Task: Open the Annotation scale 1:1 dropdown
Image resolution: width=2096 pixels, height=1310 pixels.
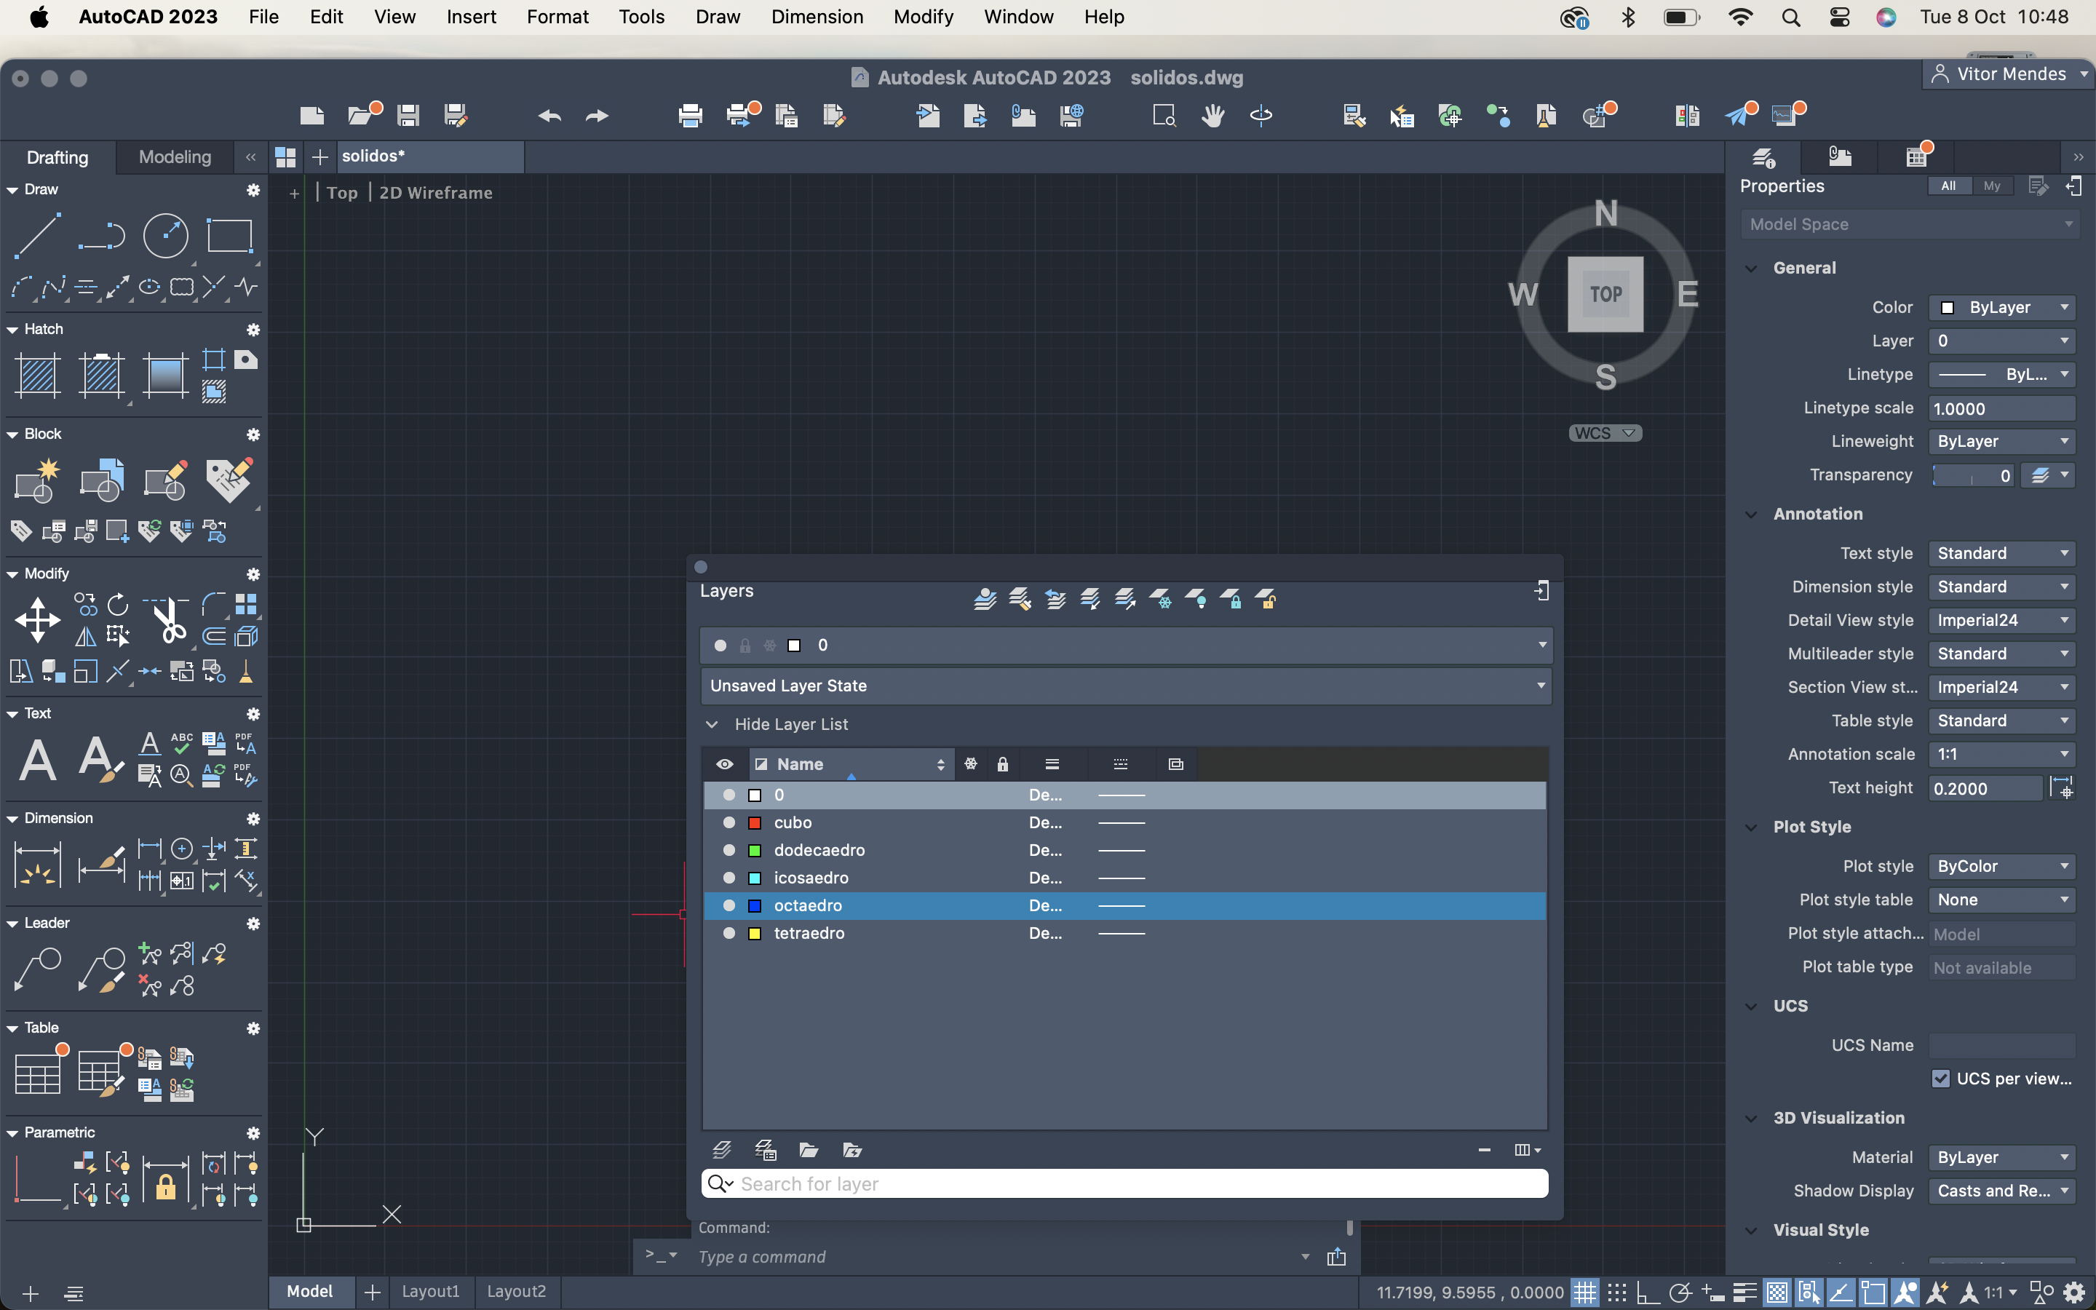Action: [2001, 754]
